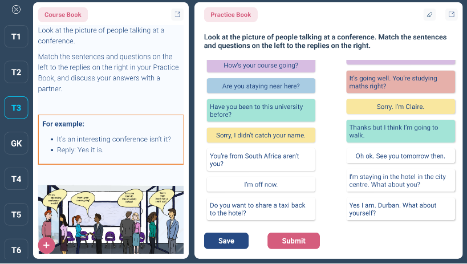The height and width of the screenshot is (264, 467).
Task: Submit the matching exercise
Action: coord(293,241)
